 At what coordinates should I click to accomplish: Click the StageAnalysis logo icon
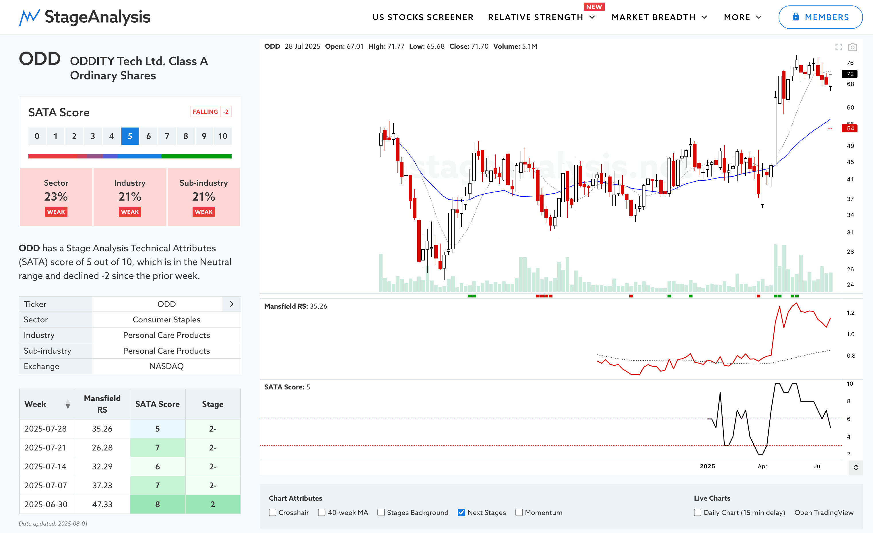(29, 17)
